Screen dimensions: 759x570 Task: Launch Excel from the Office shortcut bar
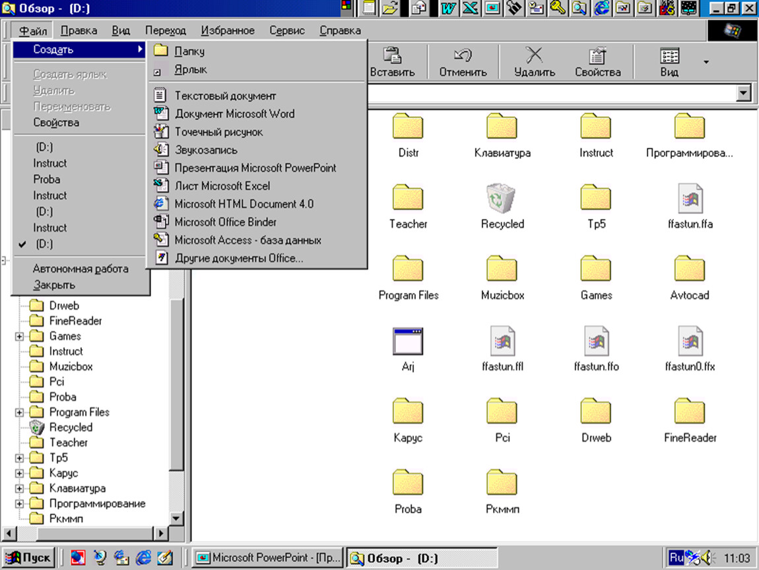pyautogui.click(x=470, y=8)
